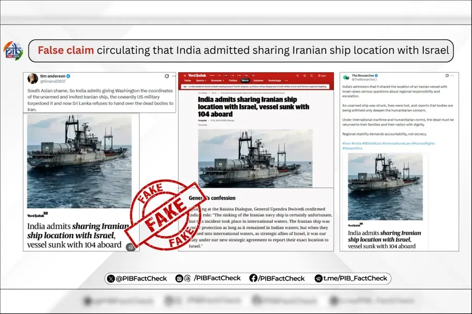Select the Columns tab in Yeni Şafak nav
This screenshot has height=314, width=472.
pyautogui.click(x=258, y=81)
